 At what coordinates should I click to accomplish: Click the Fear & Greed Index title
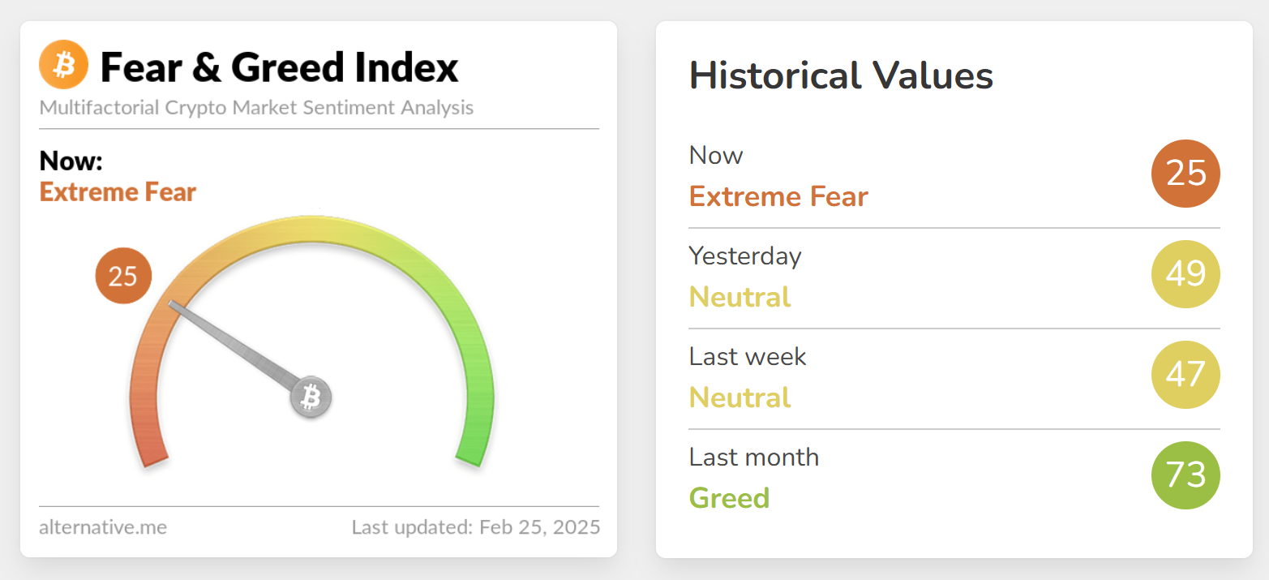[279, 67]
